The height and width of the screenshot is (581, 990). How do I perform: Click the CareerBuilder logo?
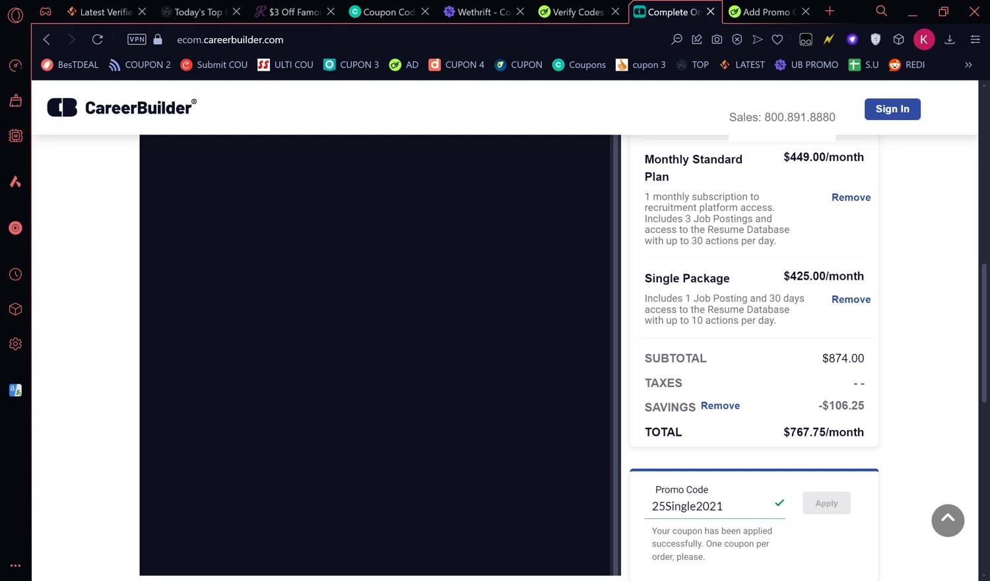point(122,107)
